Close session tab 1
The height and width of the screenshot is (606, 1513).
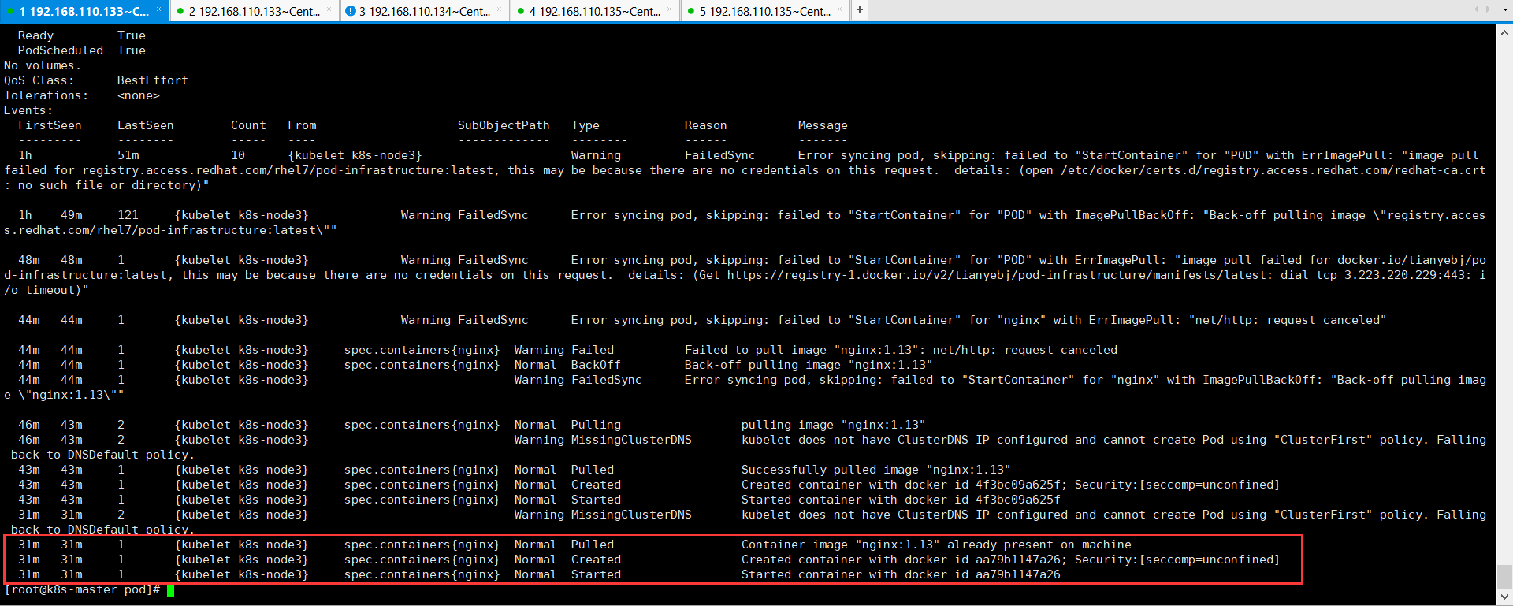159,9
